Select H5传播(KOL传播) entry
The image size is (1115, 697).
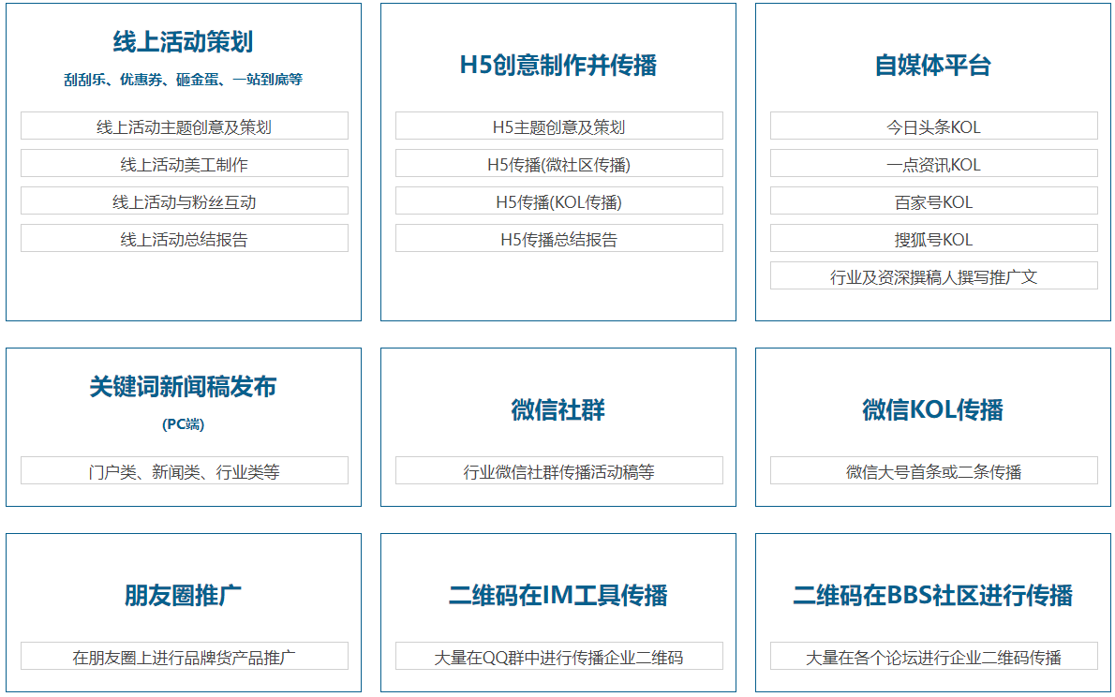[558, 201]
